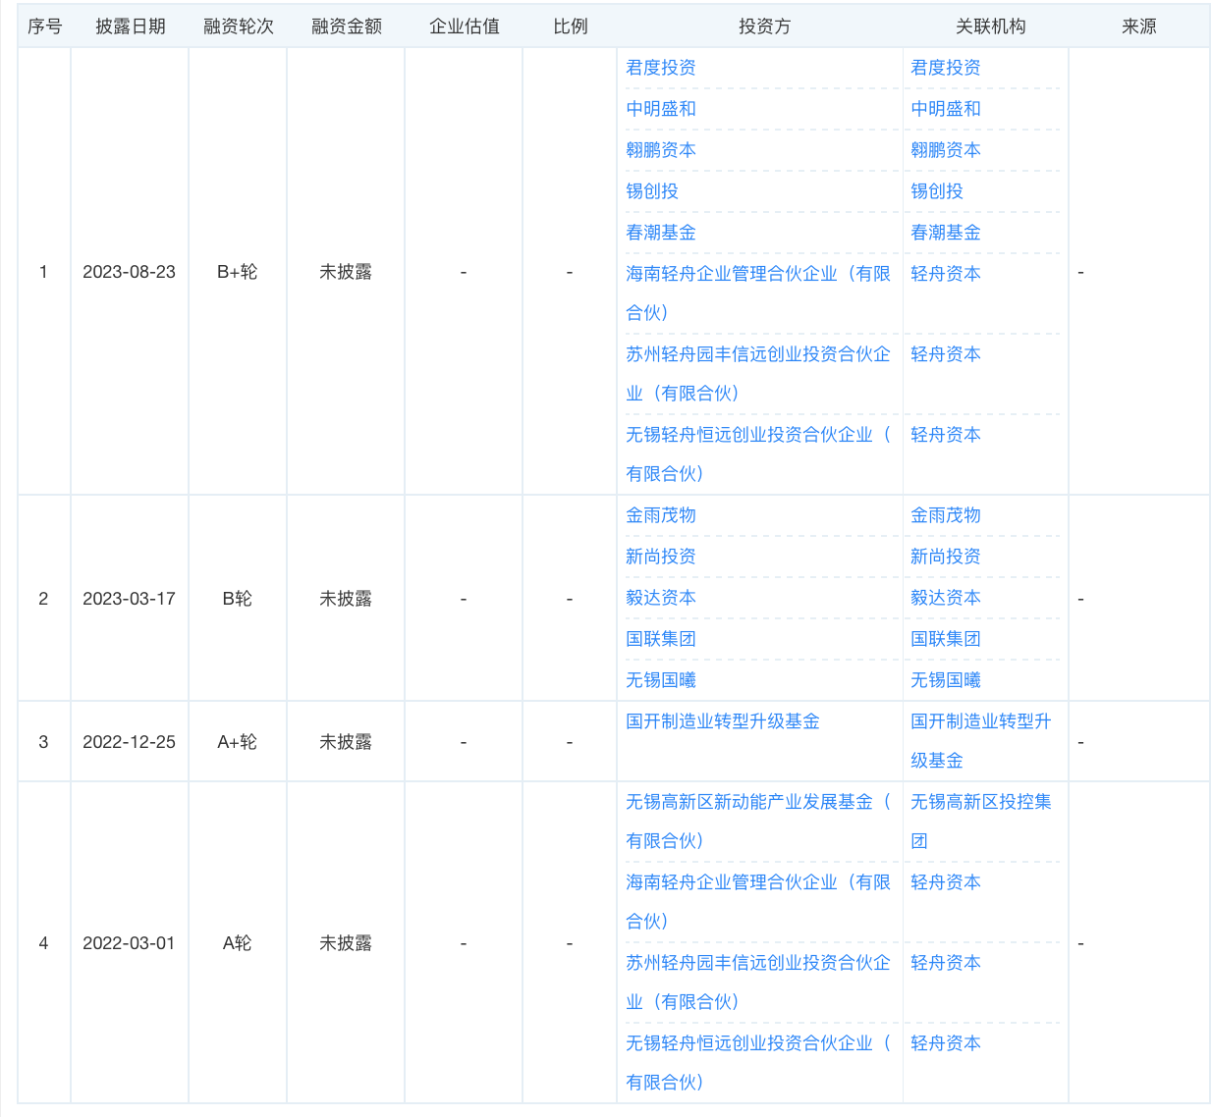
Task: Click 无锡国曦 in the 投资方 column
Action: pos(661,680)
